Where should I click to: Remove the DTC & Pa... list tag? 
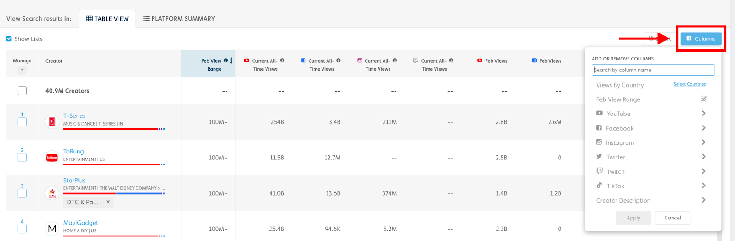pos(108,202)
